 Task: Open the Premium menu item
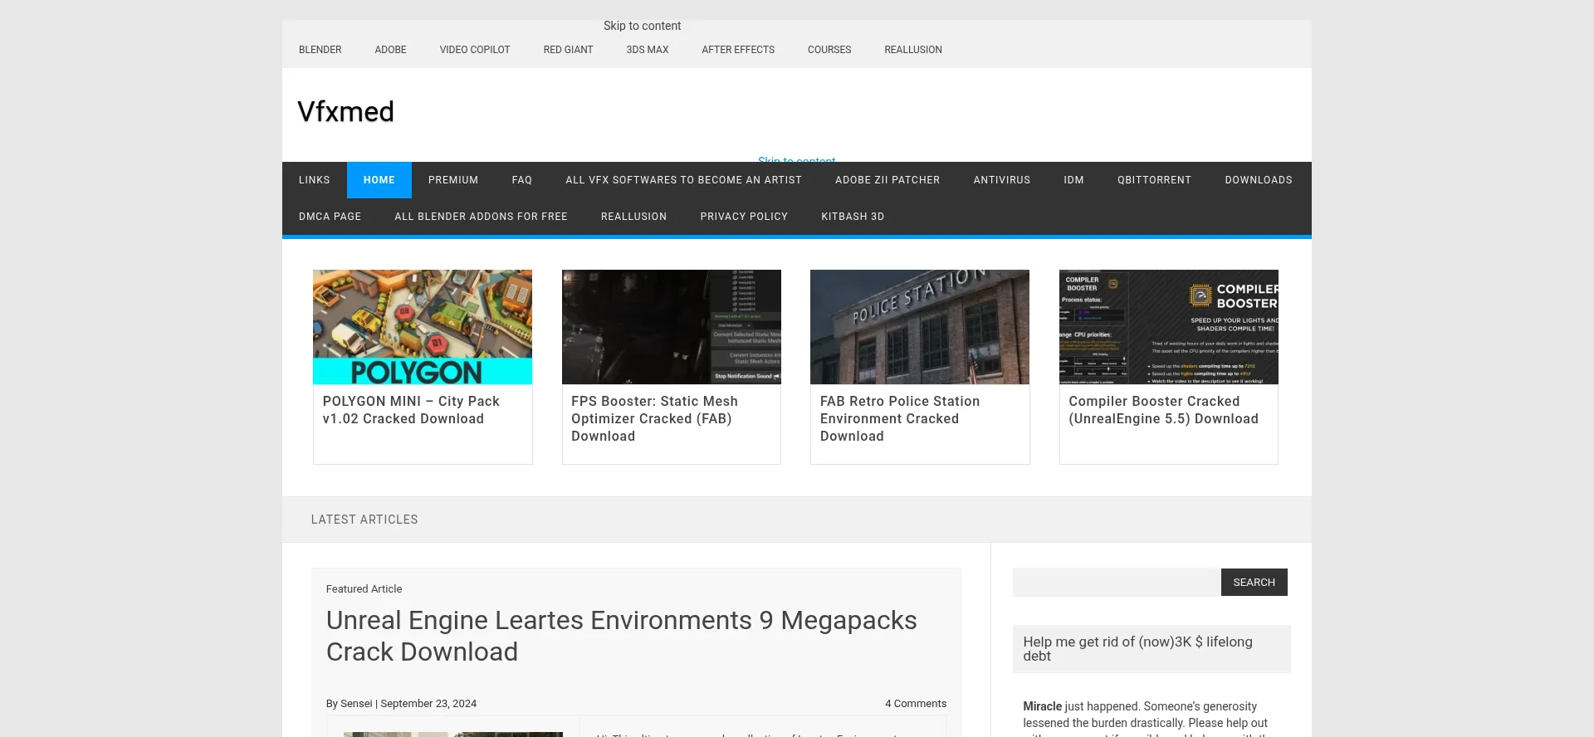pos(452,180)
